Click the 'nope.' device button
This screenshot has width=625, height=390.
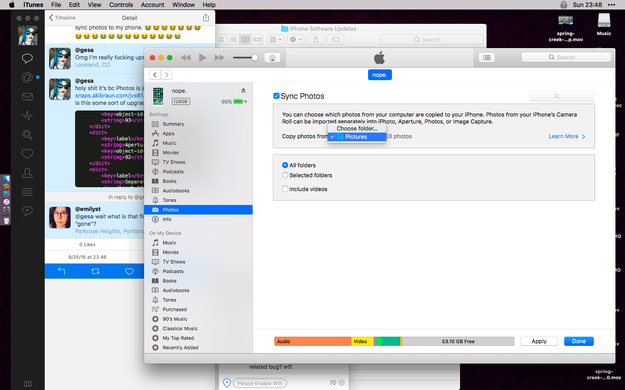(x=380, y=75)
